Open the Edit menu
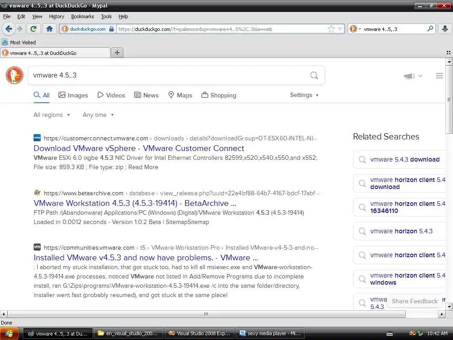The image size is (453, 340). click(x=21, y=16)
